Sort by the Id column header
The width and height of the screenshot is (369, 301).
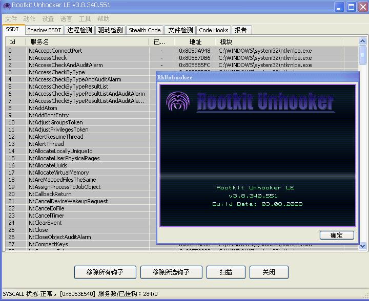pos(15,42)
